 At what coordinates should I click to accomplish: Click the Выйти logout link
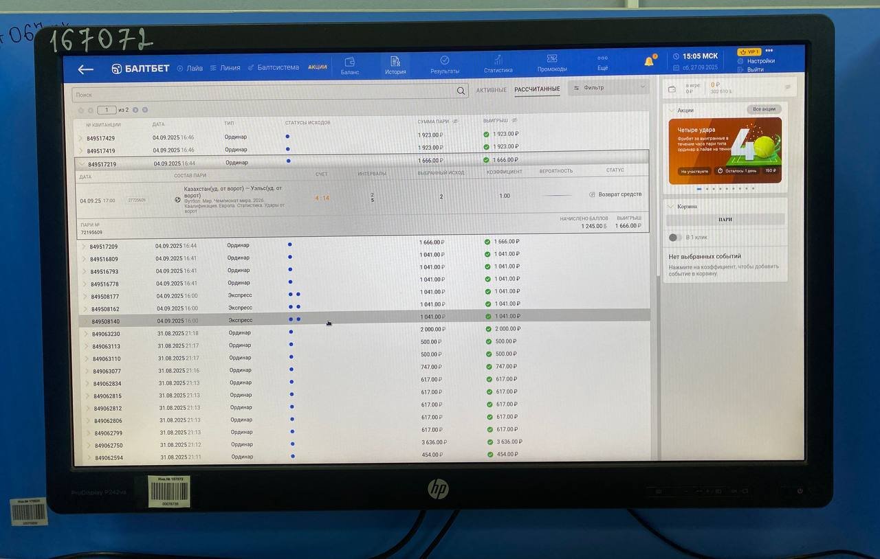(755, 69)
